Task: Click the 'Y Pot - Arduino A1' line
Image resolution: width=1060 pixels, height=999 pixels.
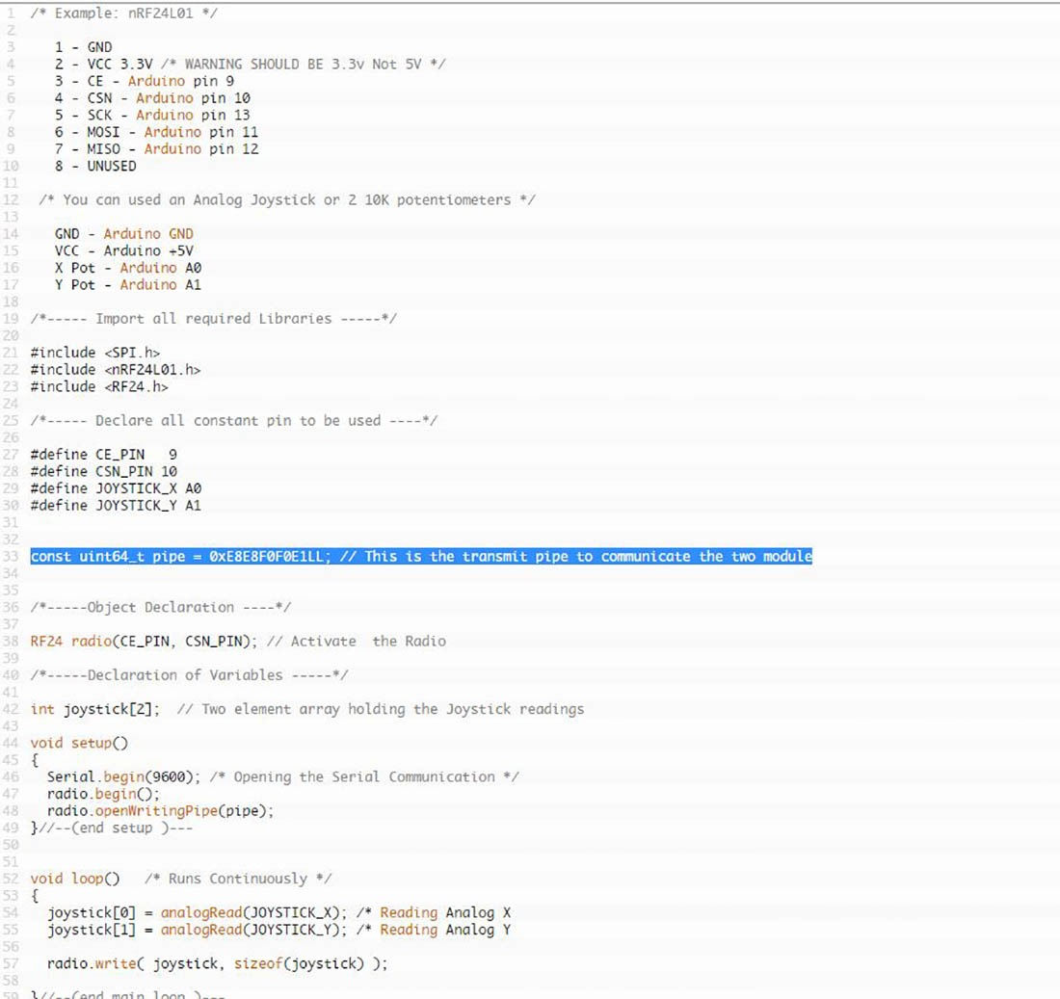Action: 128,285
